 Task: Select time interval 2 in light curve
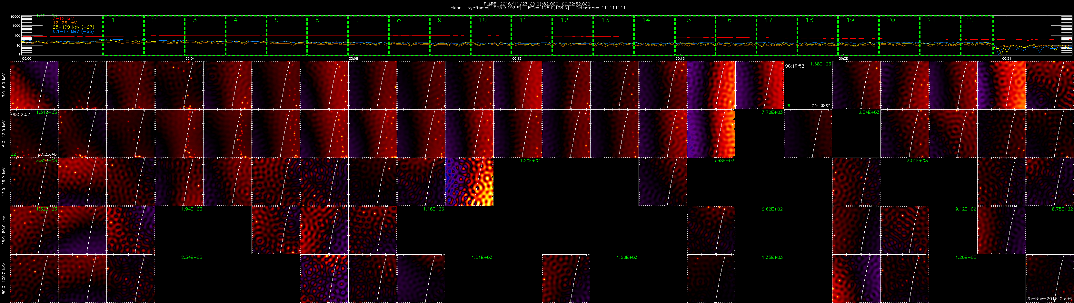click(164, 35)
